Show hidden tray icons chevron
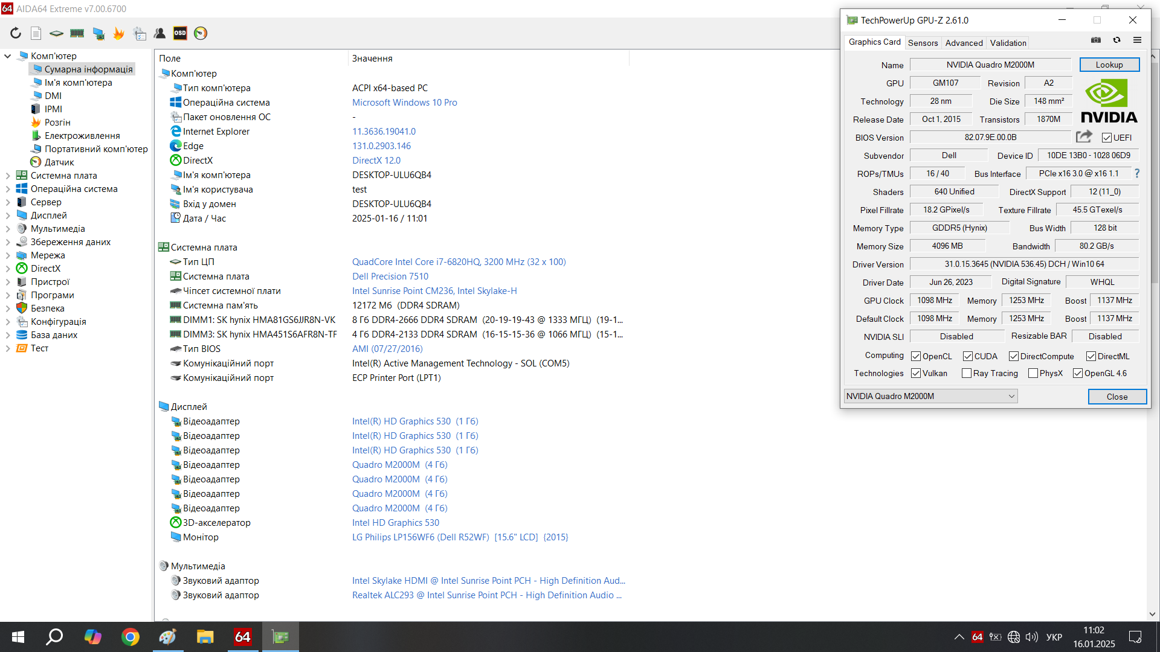 coord(959,637)
